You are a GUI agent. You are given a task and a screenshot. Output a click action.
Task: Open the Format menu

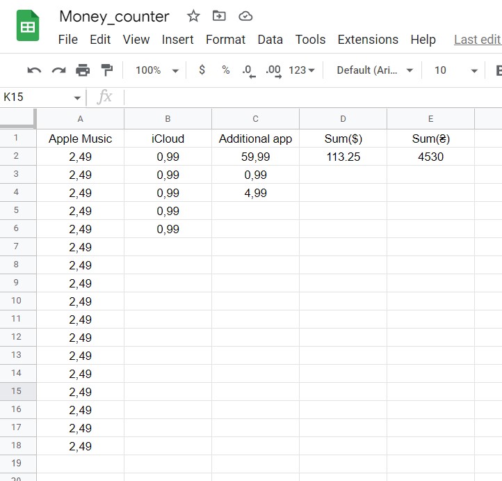pyautogui.click(x=226, y=40)
